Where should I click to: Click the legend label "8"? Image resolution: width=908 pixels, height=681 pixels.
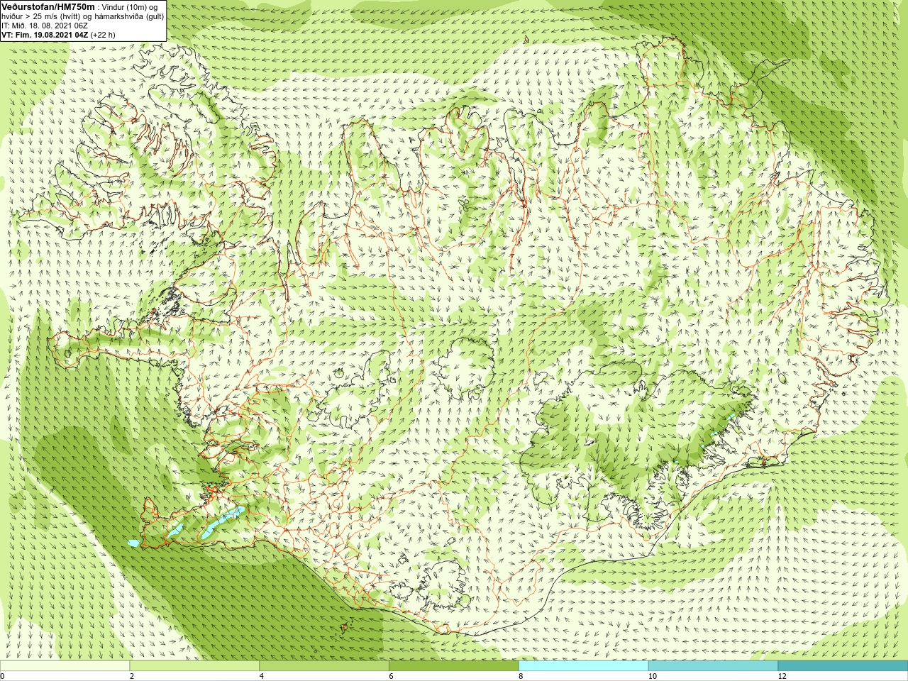521,676
